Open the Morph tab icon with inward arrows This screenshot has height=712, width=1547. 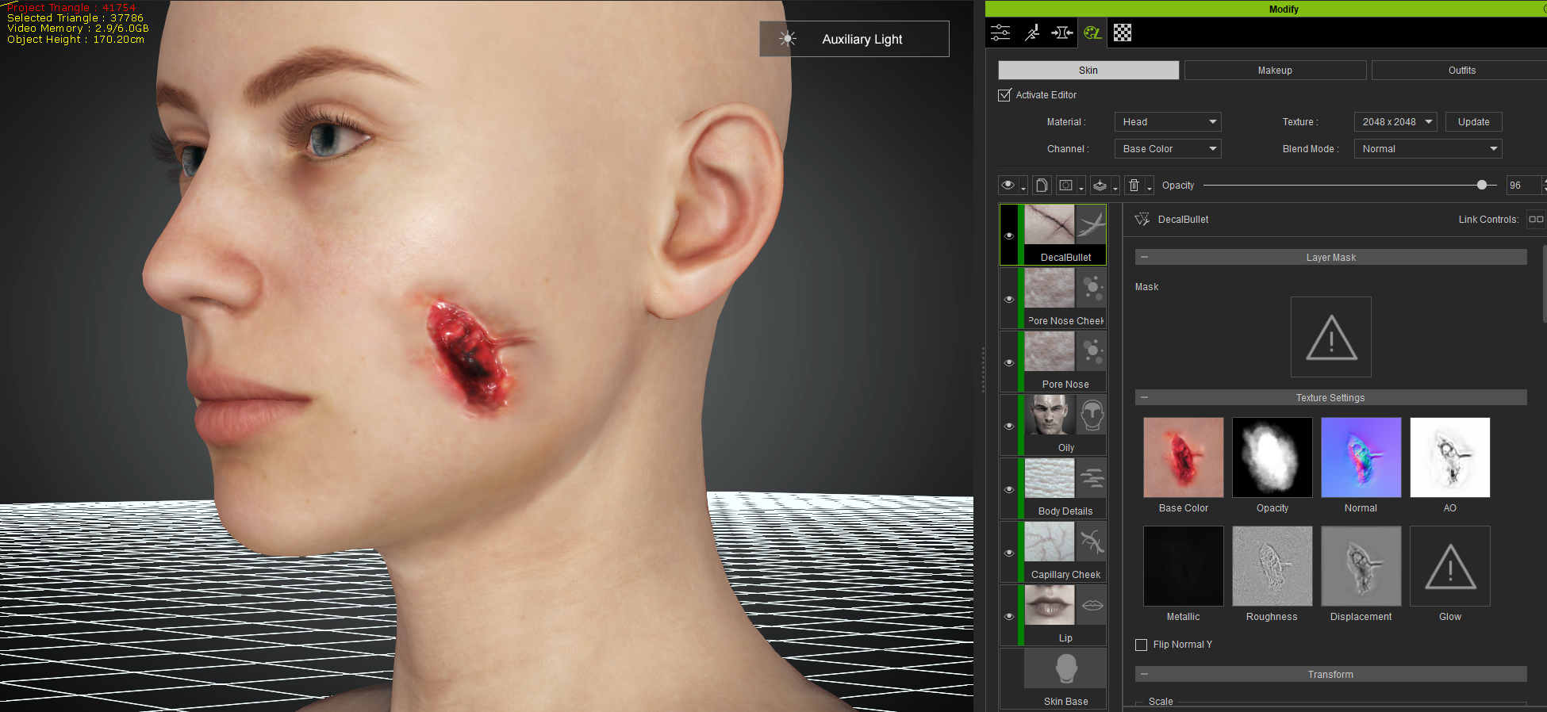pos(1061,33)
